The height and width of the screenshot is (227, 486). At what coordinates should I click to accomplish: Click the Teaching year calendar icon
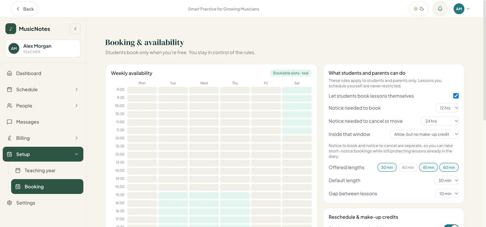[x=18, y=170]
